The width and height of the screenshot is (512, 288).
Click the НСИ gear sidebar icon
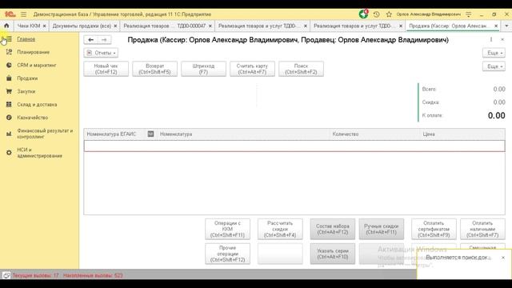(x=9, y=153)
